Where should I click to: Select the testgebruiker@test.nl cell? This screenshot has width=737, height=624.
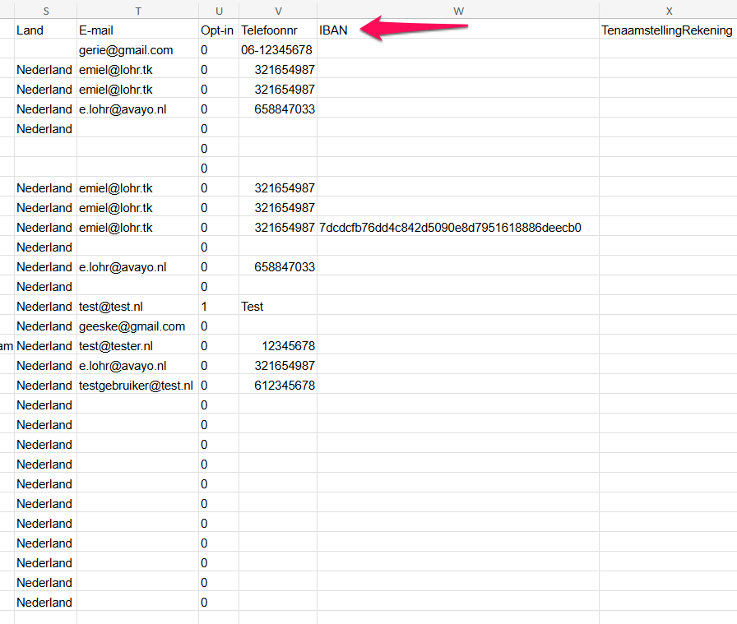pos(137,386)
